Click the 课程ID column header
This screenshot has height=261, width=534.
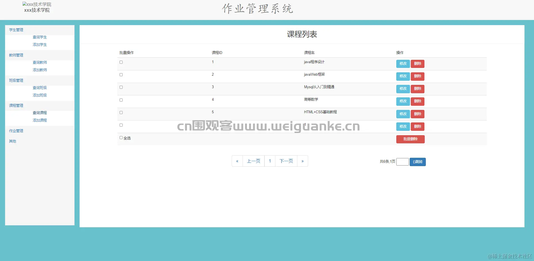pyautogui.click(x=217, y=53)
